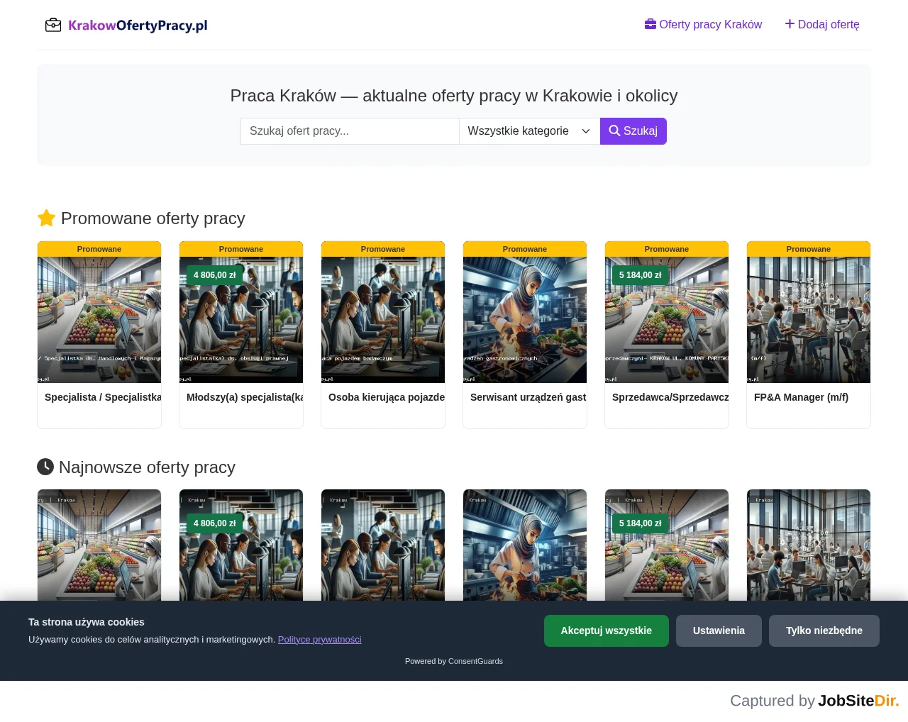Open the Serwisant urządzeń gastronomicznych promoted thumbnail
908x722 pixels.
[525, 320]
